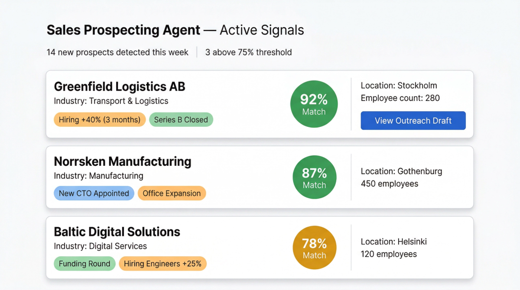Click the Location: Gothenburg detail
The image size is (520, 290).
tap(401, 171)
